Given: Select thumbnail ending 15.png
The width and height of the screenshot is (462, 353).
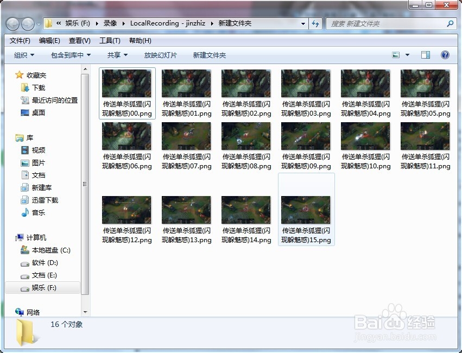Looking at the screenshot, I should pyautogui.click(x=306, y=210).
